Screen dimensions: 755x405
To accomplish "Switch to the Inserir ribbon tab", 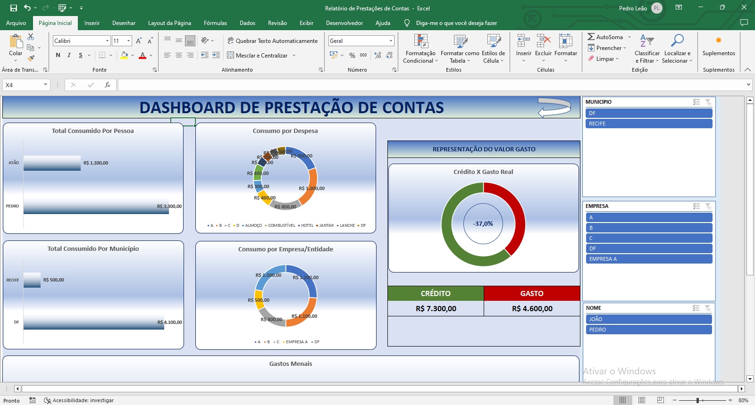I will 92,23.
